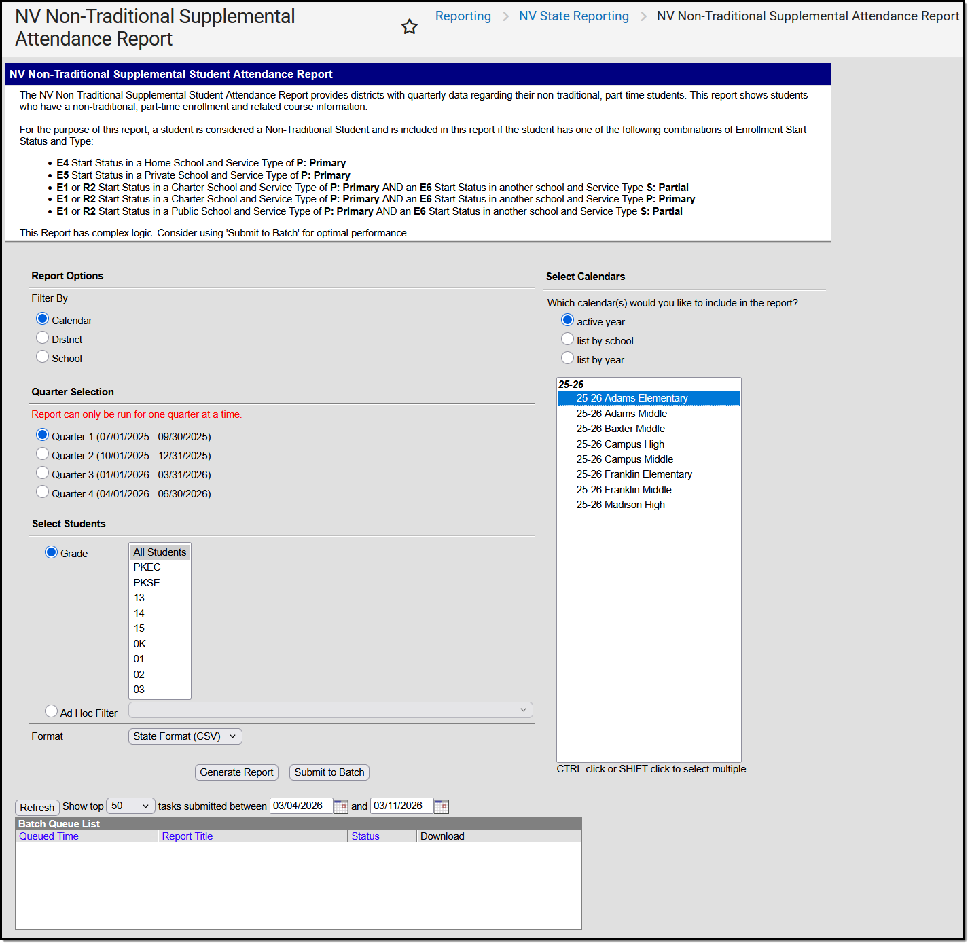Select 25-26 Baxter Middle calendar
Screen dimensions: 970x945
click(649, 429)
